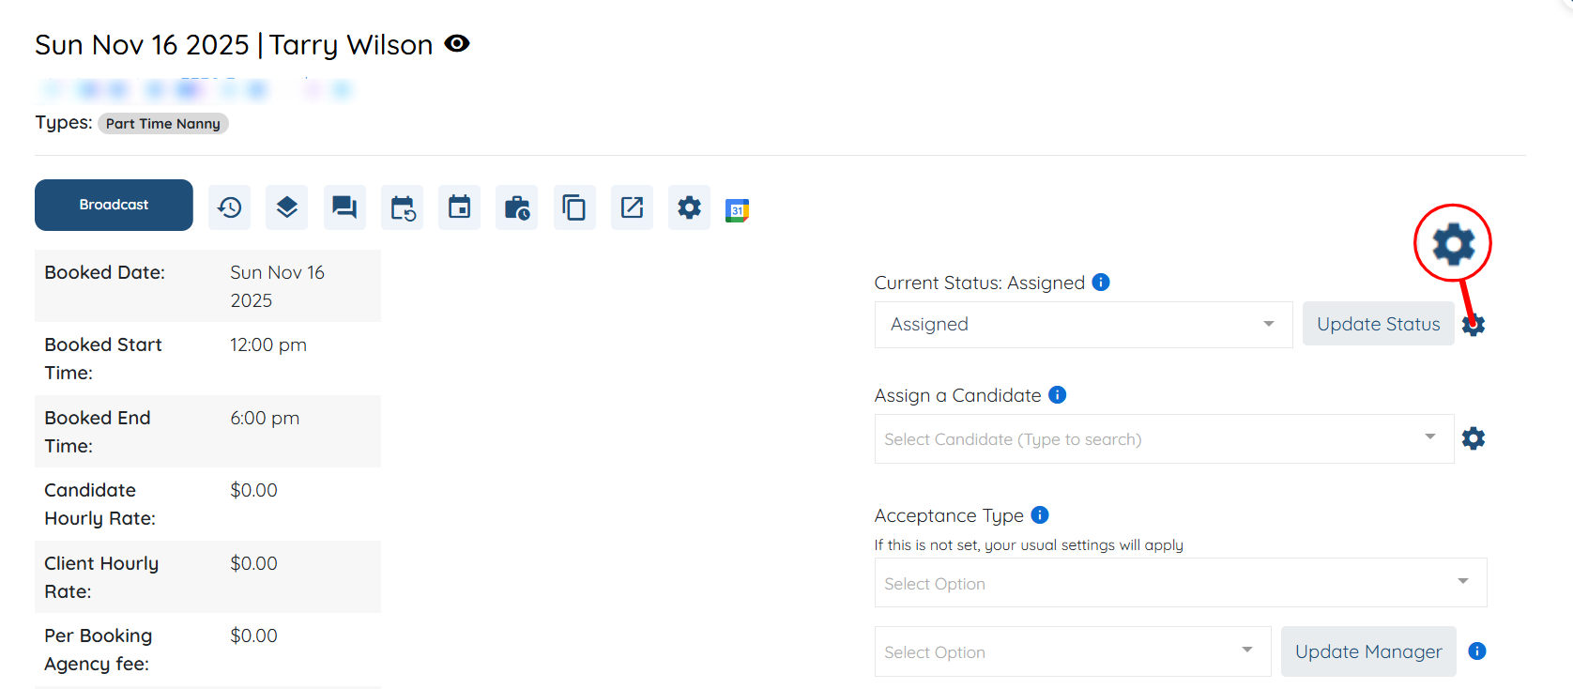
Task: Click the open in new window icon
Action: coord(632,207)
